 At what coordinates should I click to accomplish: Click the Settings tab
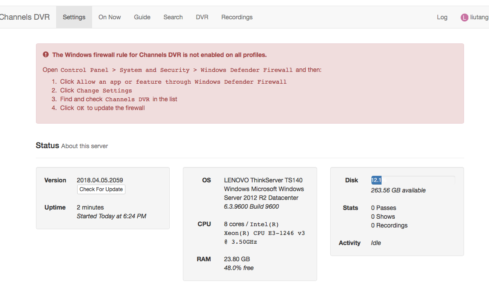point(74,17)
